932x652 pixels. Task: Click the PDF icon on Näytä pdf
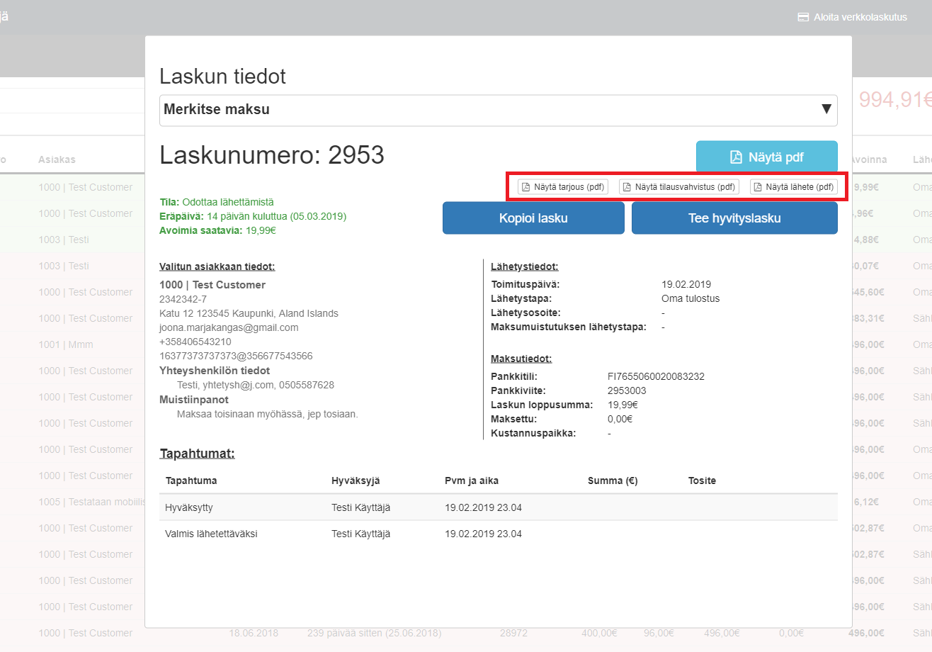[737, 157]
